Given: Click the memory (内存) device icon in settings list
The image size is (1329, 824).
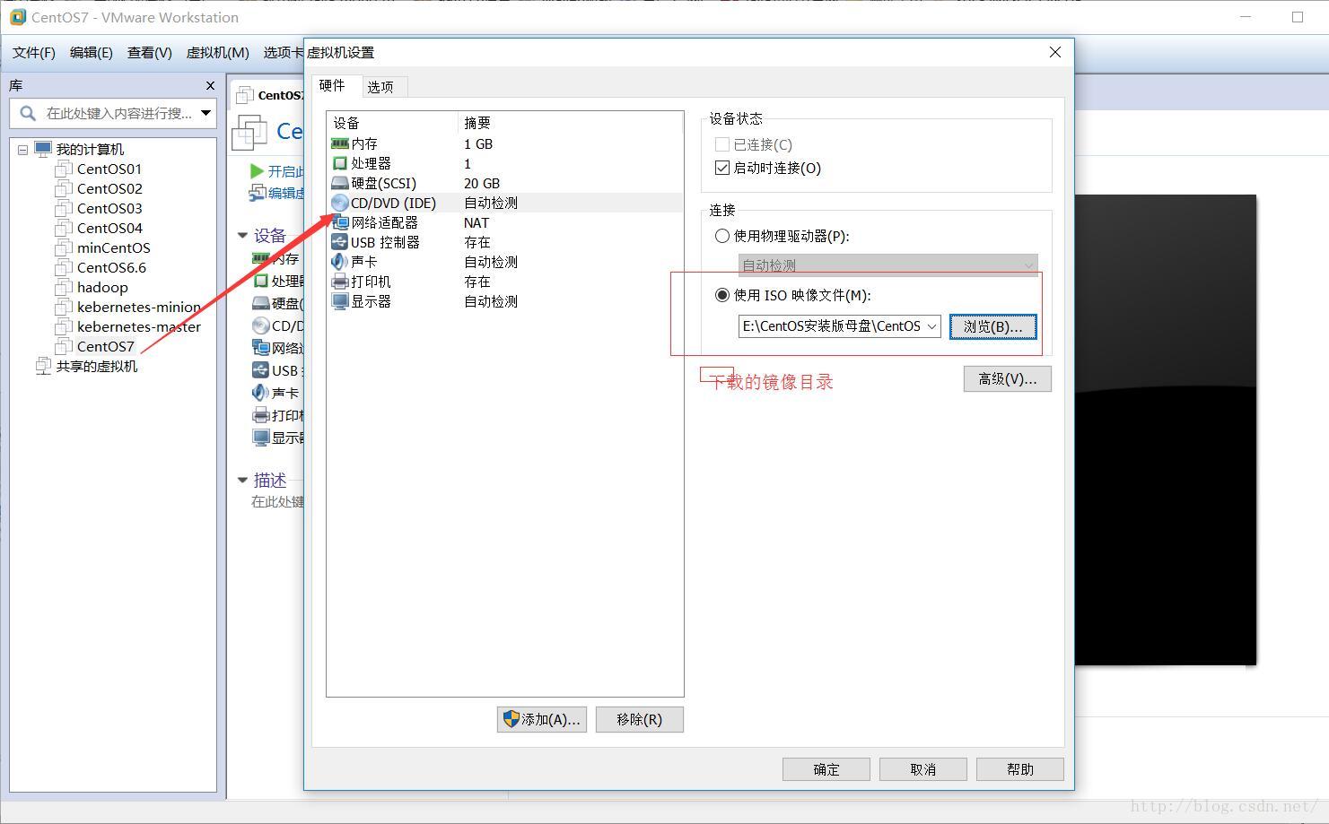Looking at the screenshot, I should pyautogui.click(x=339, y=143).
